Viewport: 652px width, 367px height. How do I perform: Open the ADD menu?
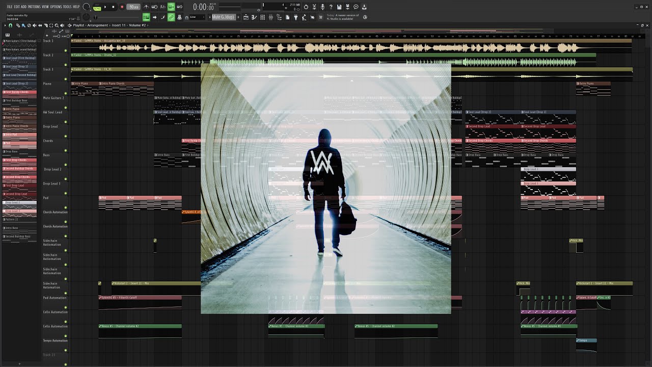pos(23,7)
